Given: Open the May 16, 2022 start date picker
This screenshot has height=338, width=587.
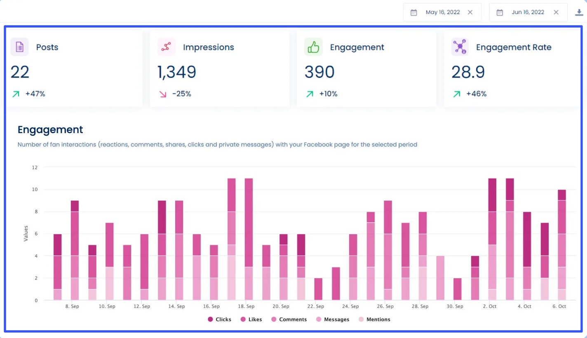Looking at the screenshot, I should 443,12.
